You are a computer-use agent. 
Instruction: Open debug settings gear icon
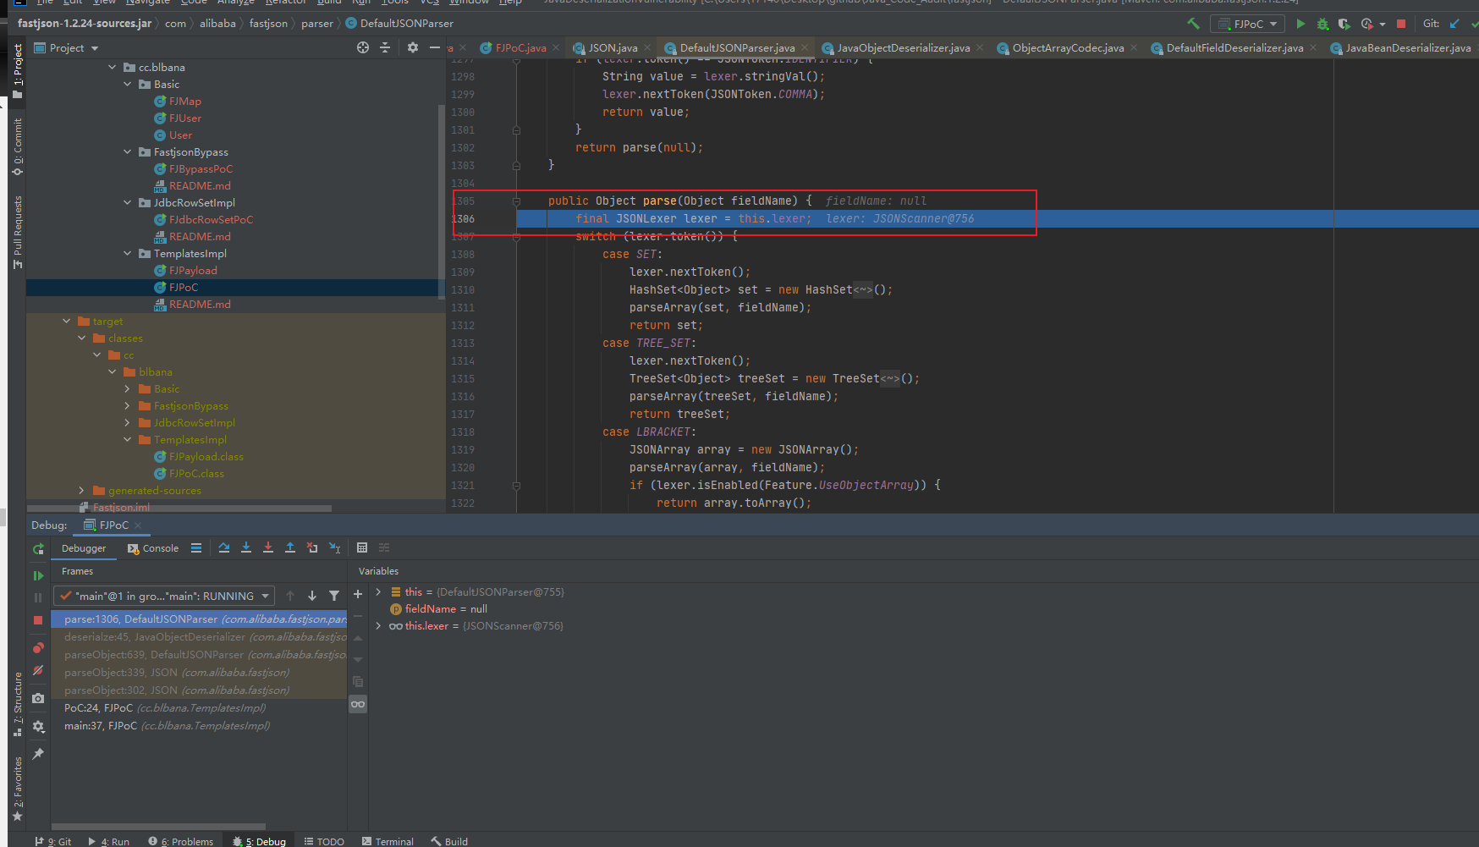[x=38, y=726]
